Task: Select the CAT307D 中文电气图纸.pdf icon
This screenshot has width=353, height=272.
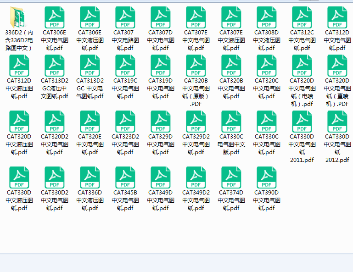Action: [161, 17]
